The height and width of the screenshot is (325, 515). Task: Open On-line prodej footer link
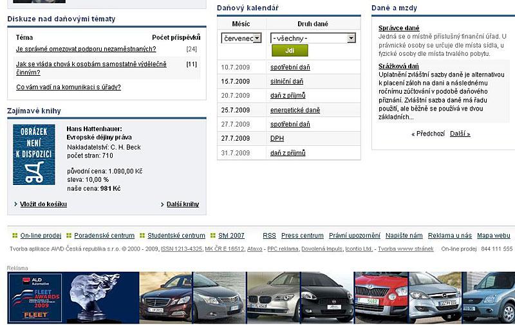(41, 236)
